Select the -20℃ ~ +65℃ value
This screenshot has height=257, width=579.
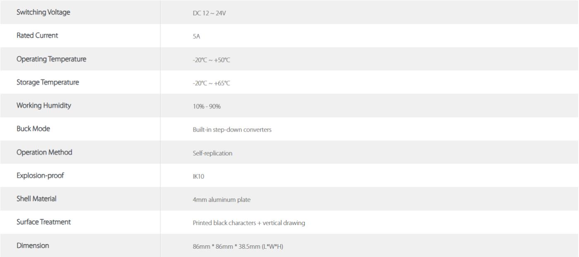click(x=211, y=83)
